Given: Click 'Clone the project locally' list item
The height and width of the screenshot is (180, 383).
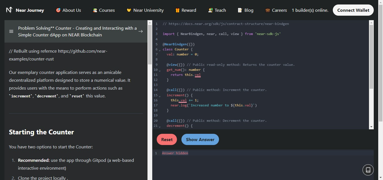Looking at the screenshot, I should pos(43,178).
